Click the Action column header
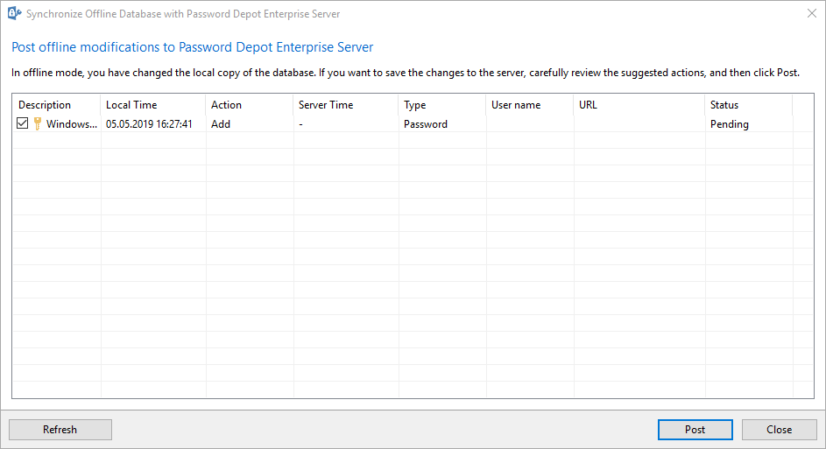 point(249,105)
